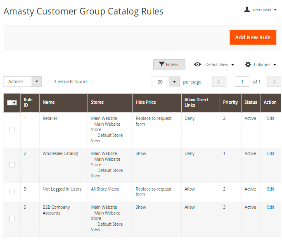
Task: Click Add New Rule button
Action: coord(253,37)
